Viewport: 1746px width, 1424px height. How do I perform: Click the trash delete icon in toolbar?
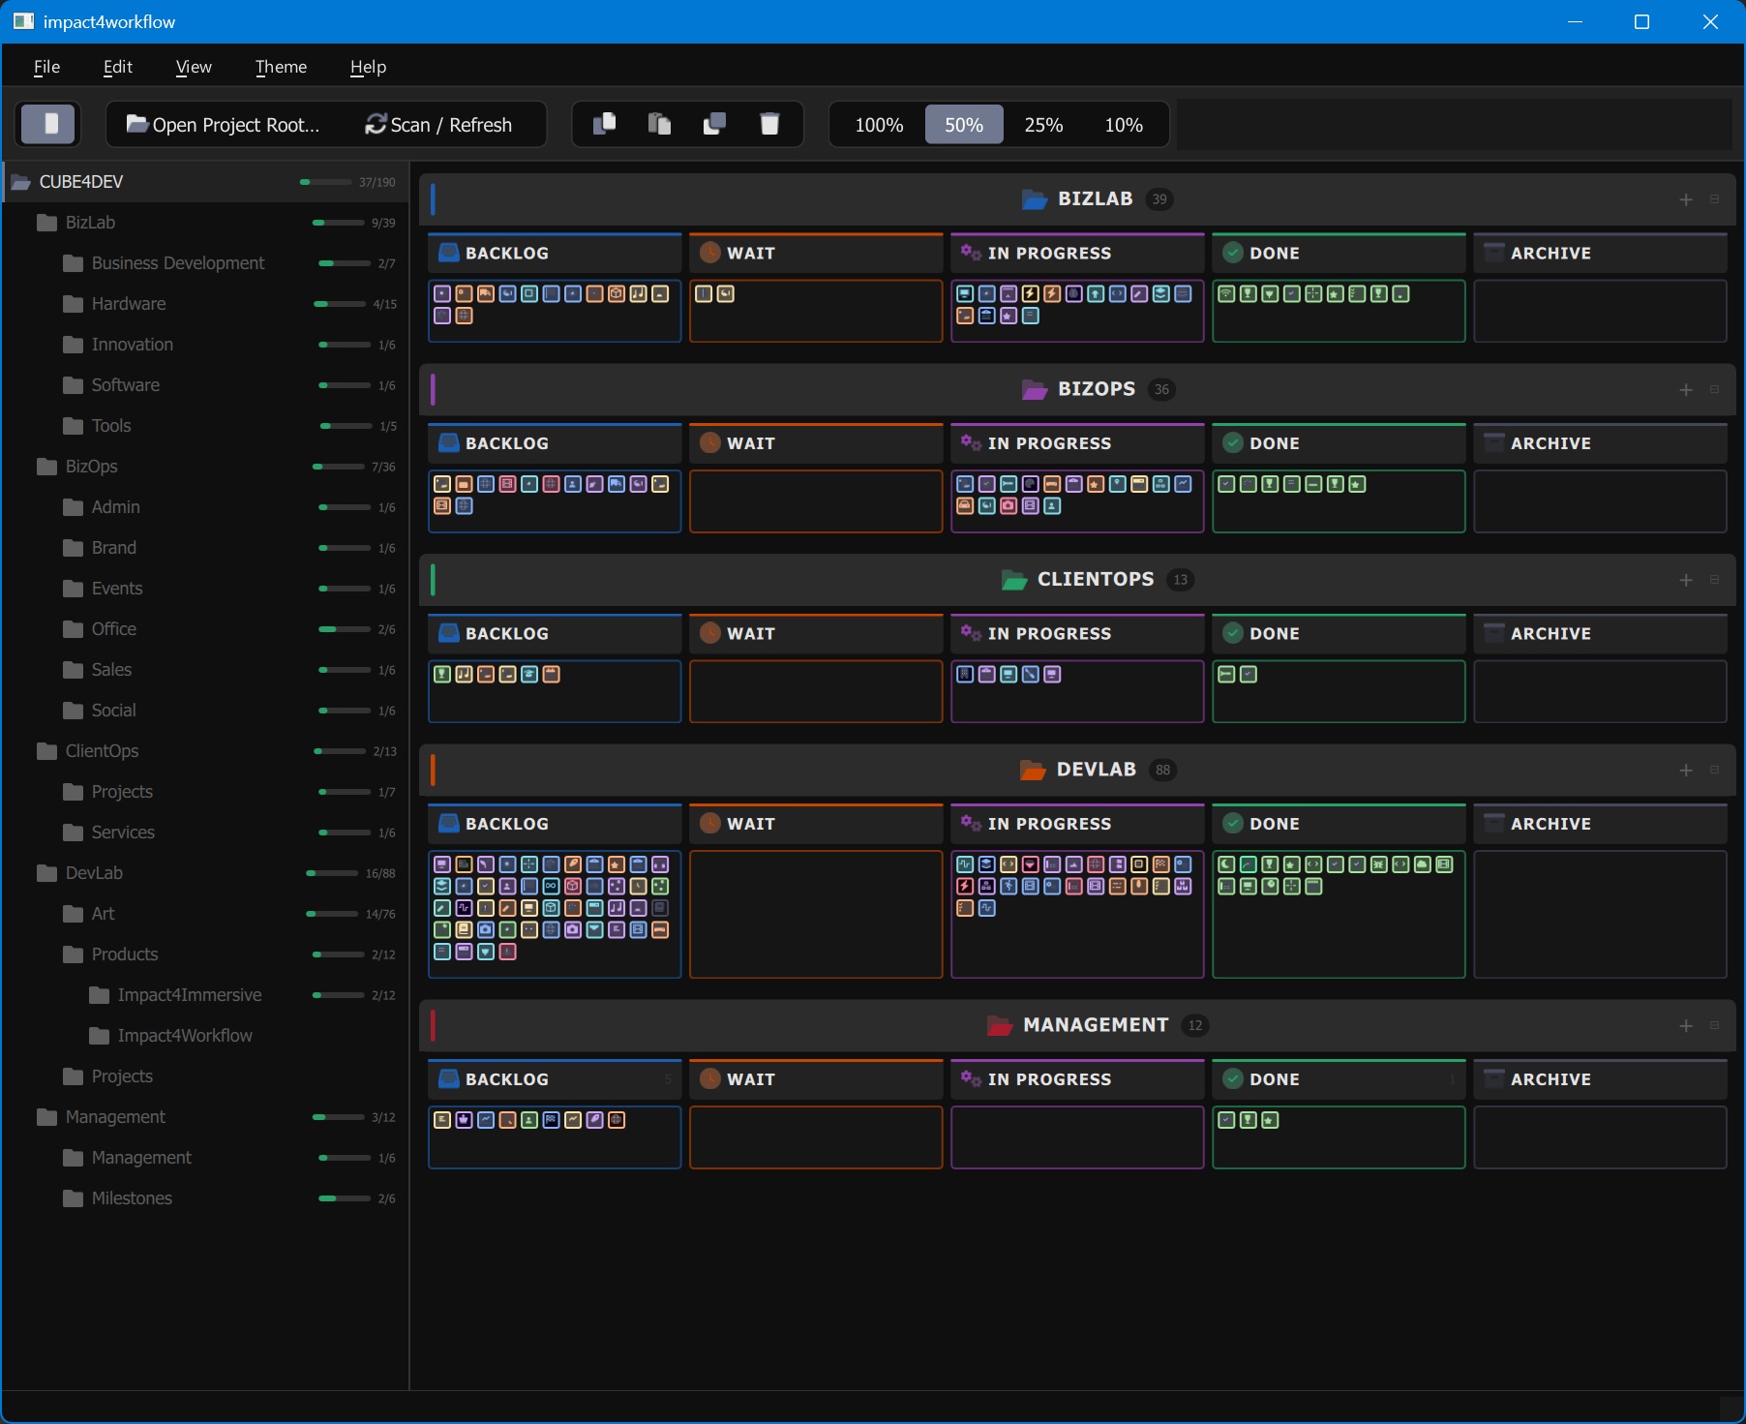click(769, 124)
